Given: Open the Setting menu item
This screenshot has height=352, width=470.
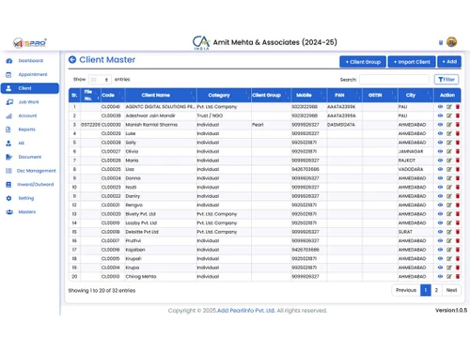Looking at the screenshot, I should coord(30,198).
